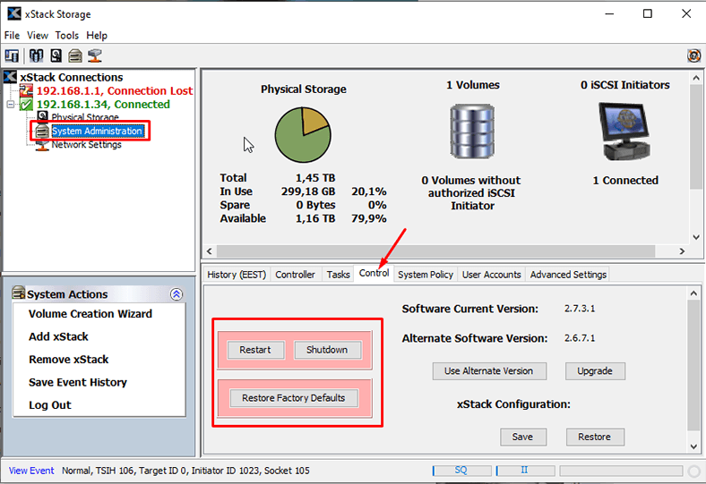Click Save Event History action
The height and width of the screenshot is (484, 706).
(x=78, y=382)
